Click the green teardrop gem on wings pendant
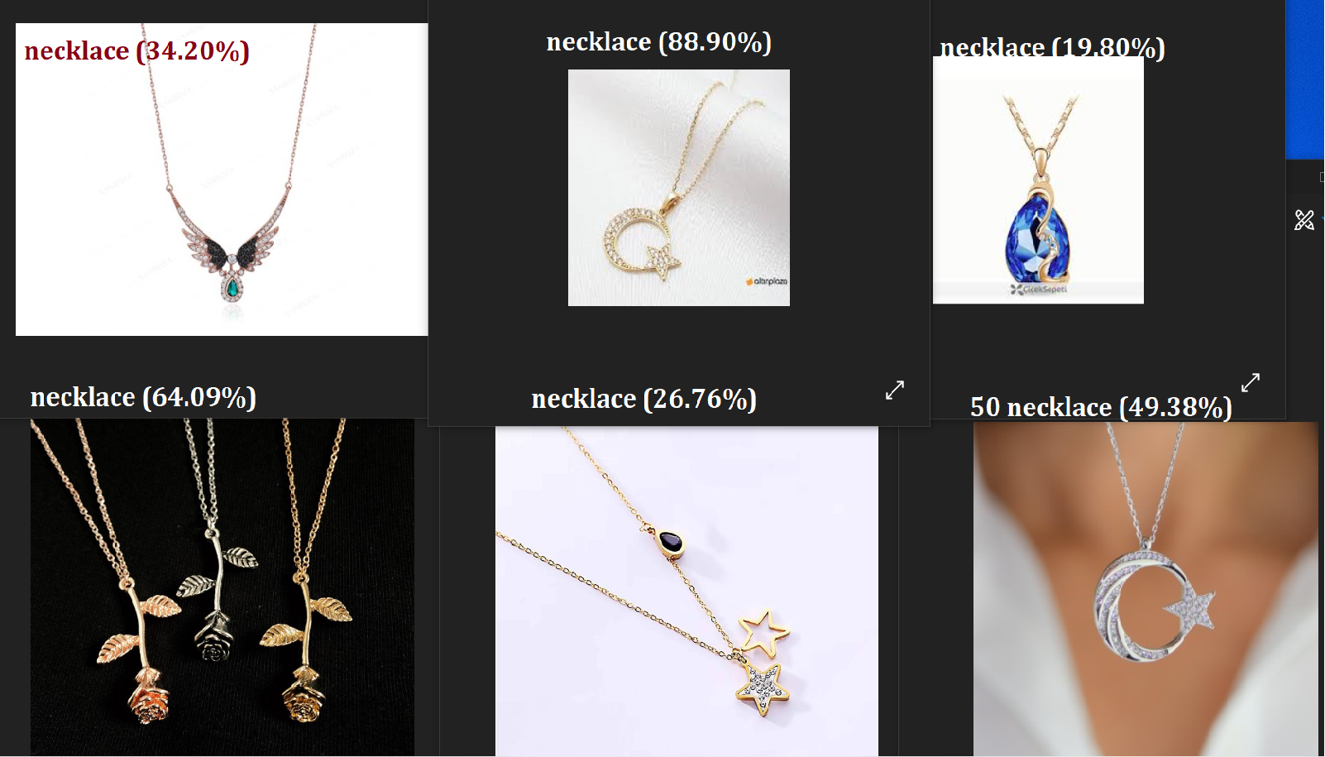The height and width of the screenshot is (757, 1325). [232, 287]
